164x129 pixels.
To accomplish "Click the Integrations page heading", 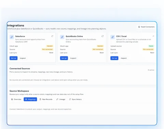I will point(16,25).
